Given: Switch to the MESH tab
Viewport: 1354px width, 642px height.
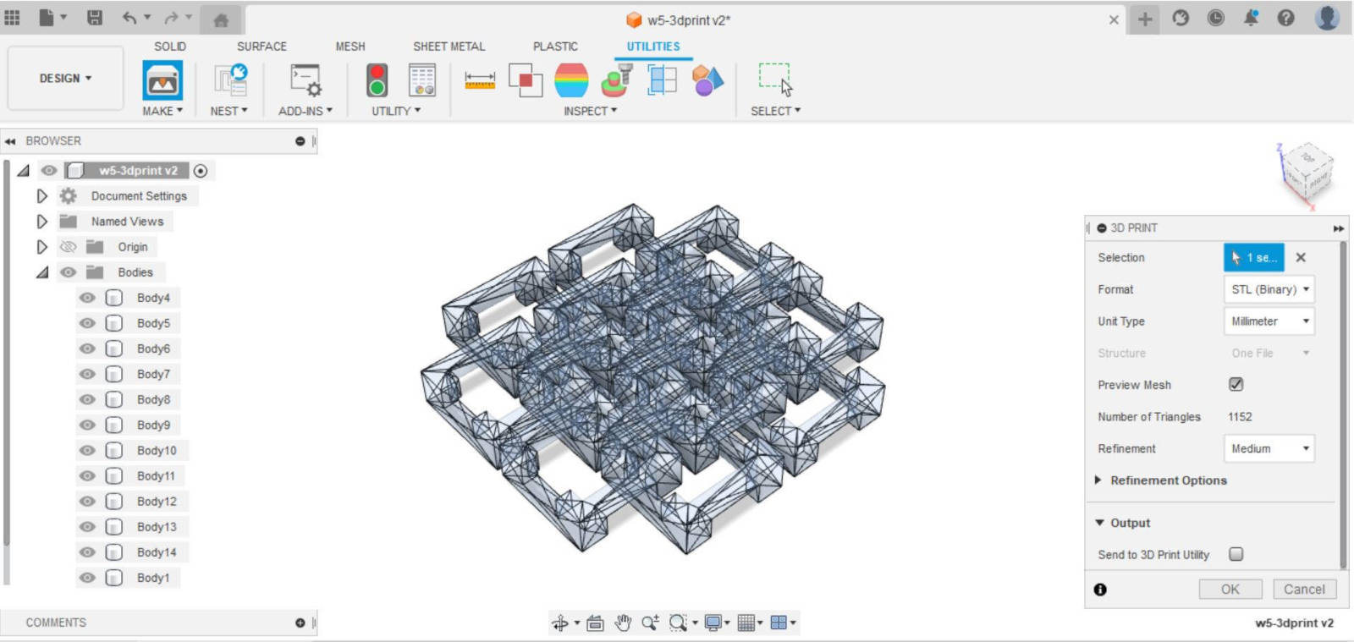Looking at the screenshot, I should pos(350,47).
